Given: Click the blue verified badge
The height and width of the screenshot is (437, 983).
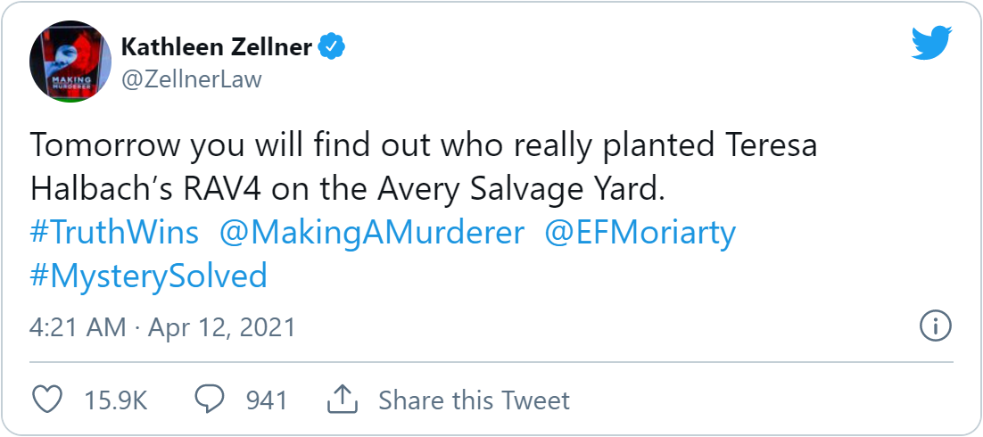Looking at the screenshot, I should point(332,47).
